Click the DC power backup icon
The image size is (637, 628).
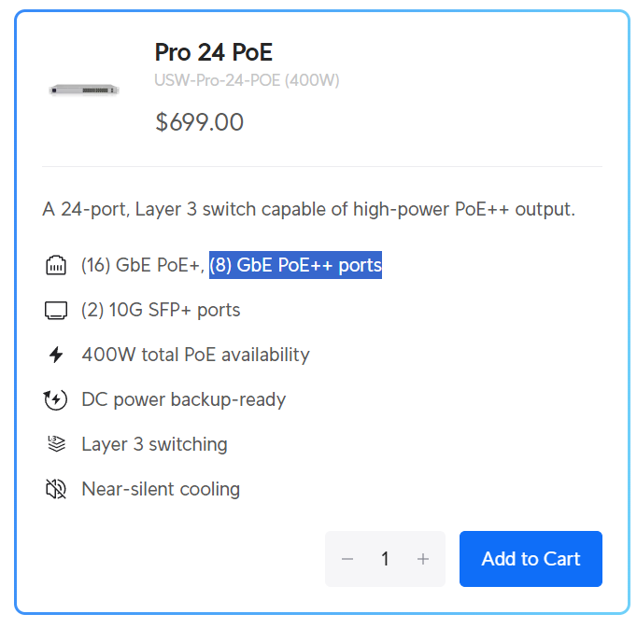(x=56, y=399)
